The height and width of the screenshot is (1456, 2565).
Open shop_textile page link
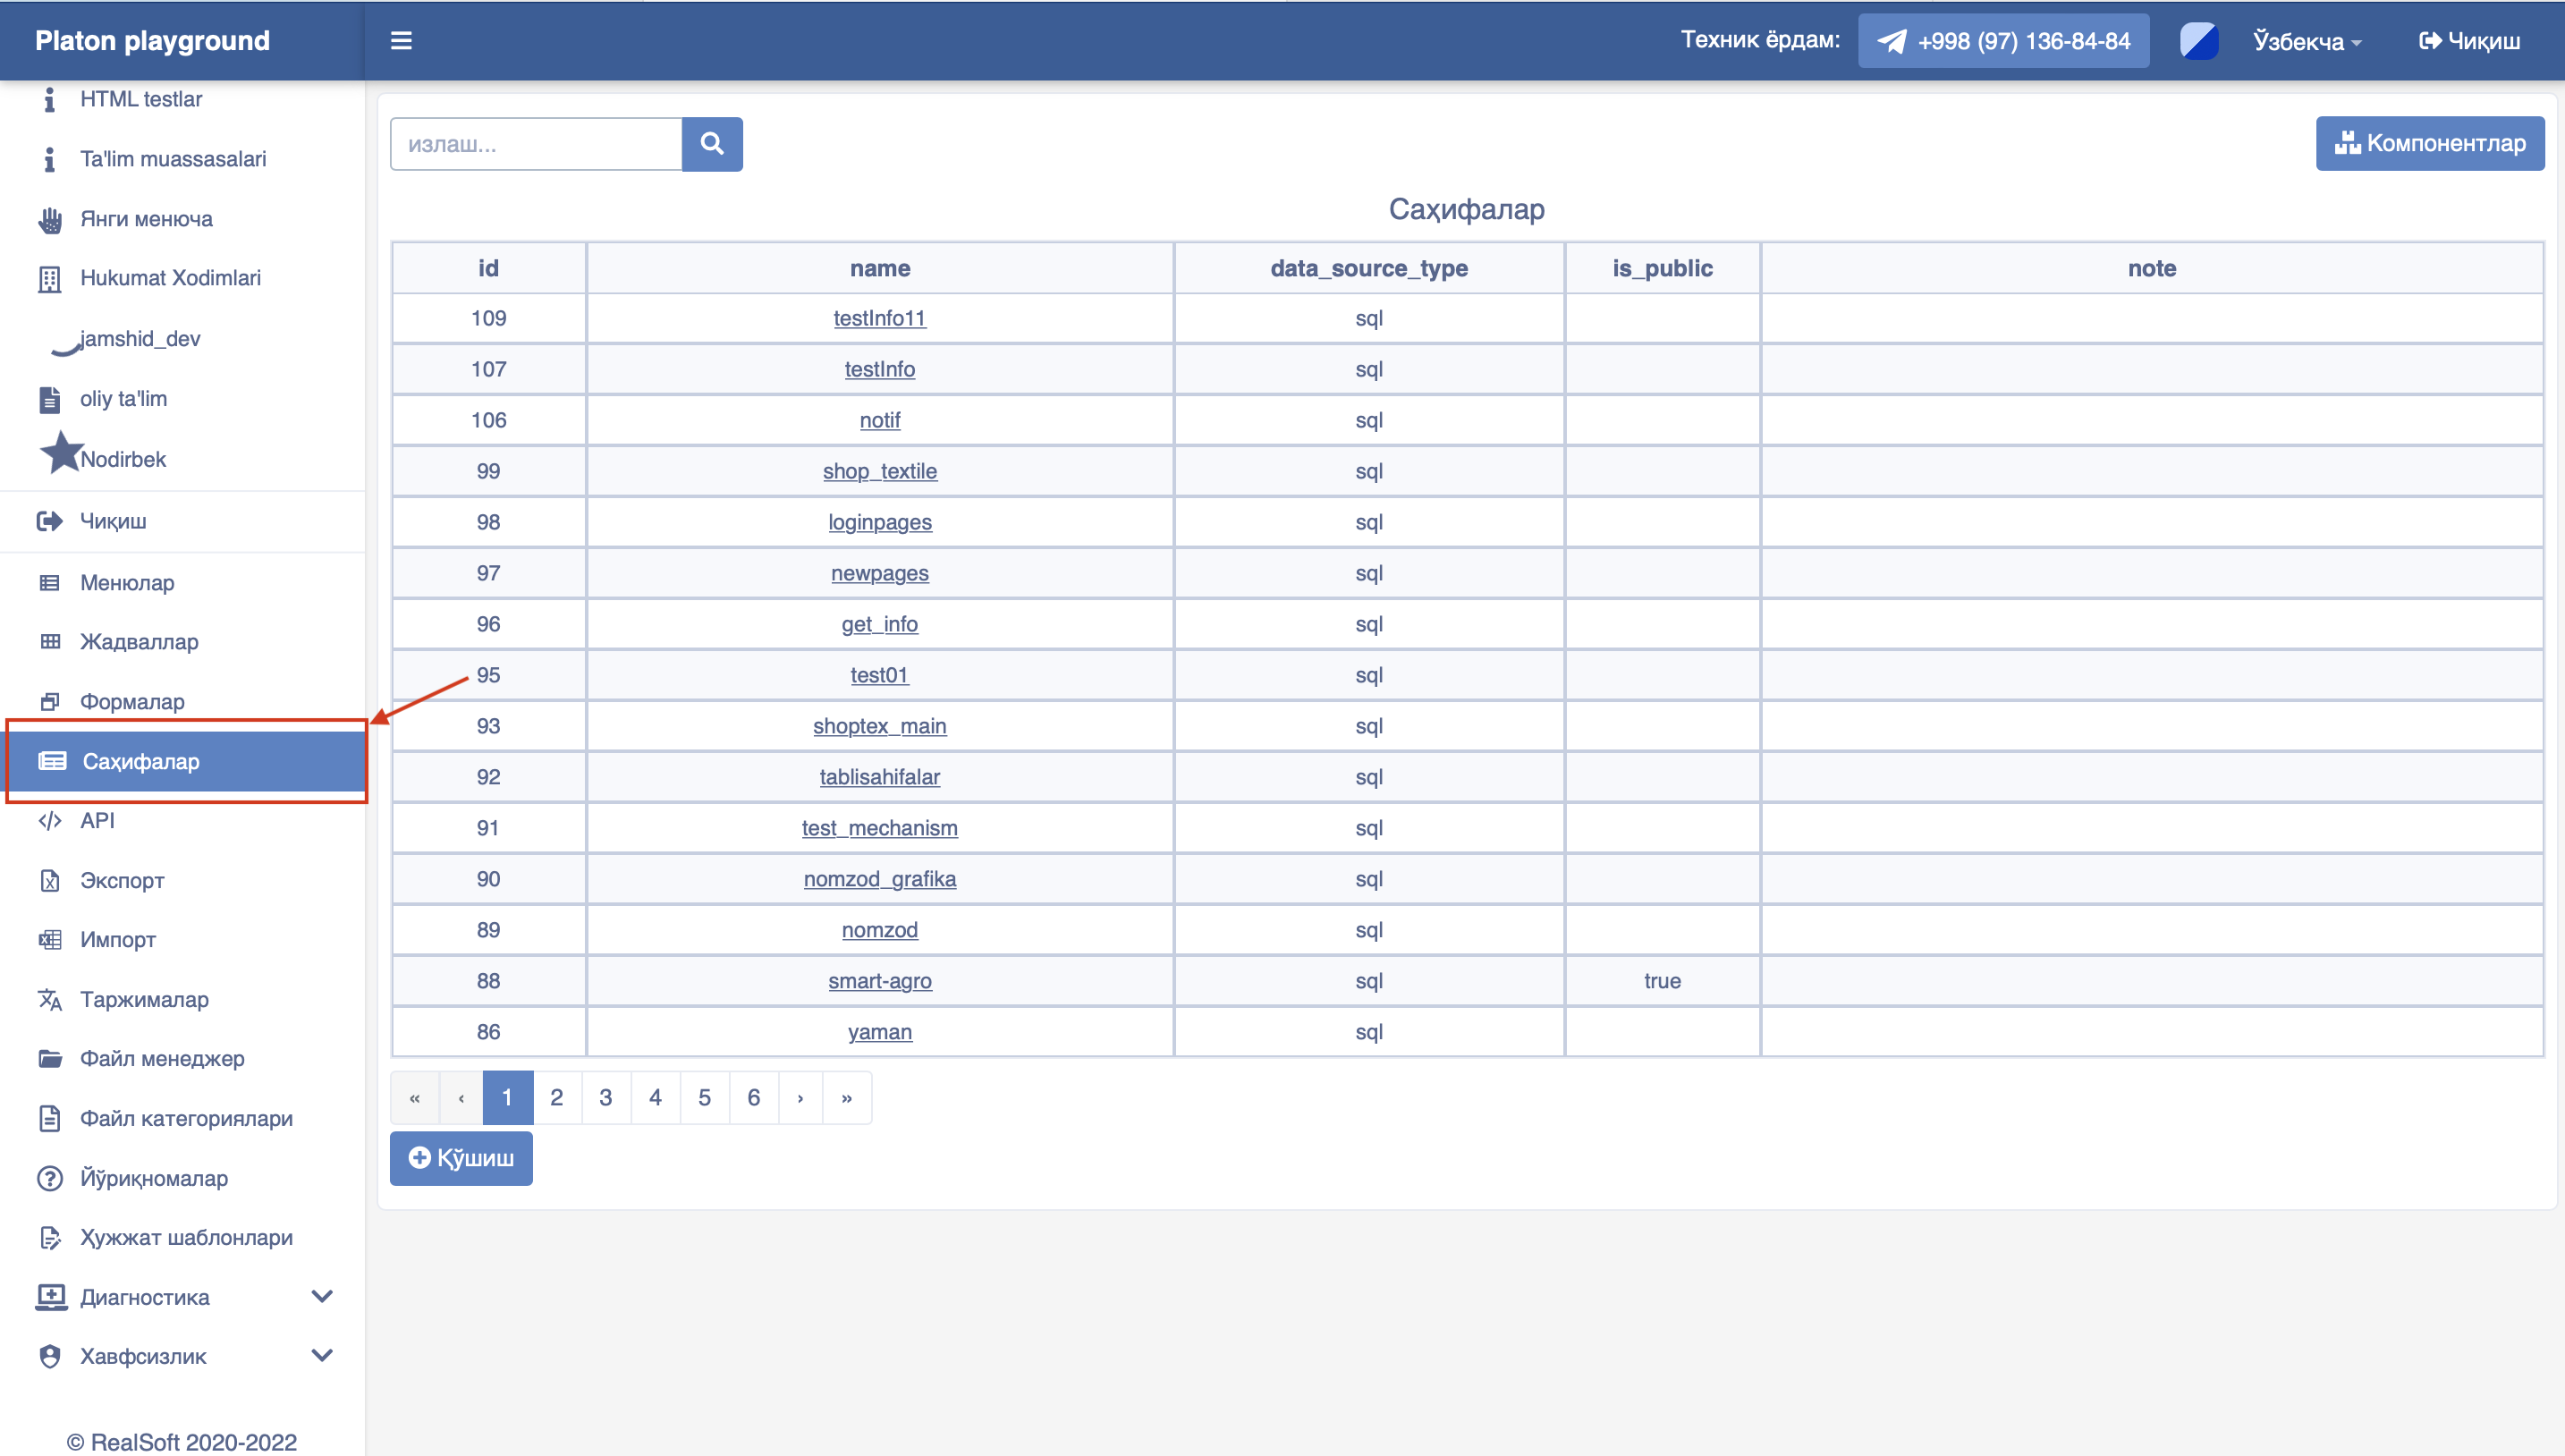pyautogui.click(x=879, y=471)
